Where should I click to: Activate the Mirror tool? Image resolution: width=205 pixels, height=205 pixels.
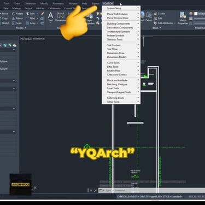click(17, 19)
